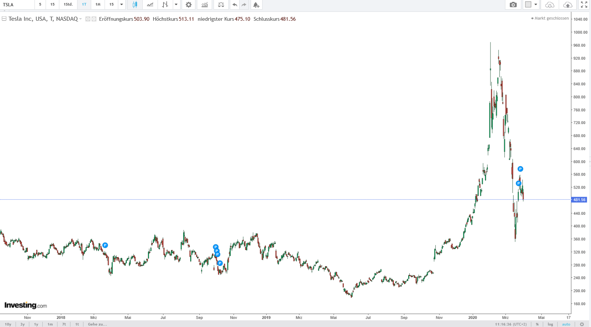Click the lowest P marker near October 2018

pos(220,263)
